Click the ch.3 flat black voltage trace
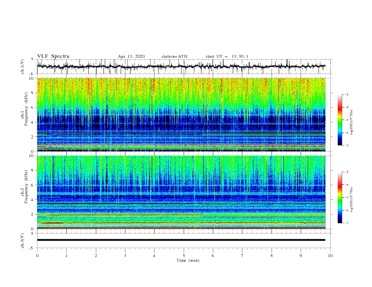Viewport: 372px width, 287px height. tap(181, 240)
